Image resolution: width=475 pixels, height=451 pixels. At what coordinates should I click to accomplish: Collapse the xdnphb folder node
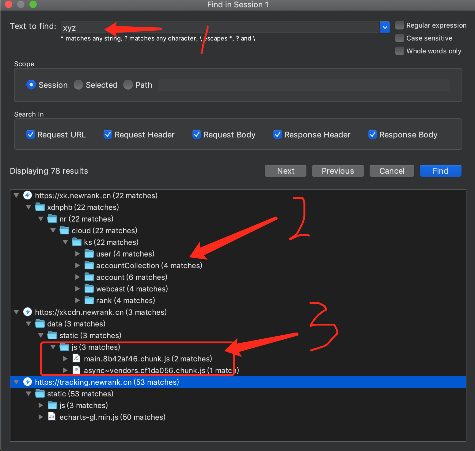(28, 207)
